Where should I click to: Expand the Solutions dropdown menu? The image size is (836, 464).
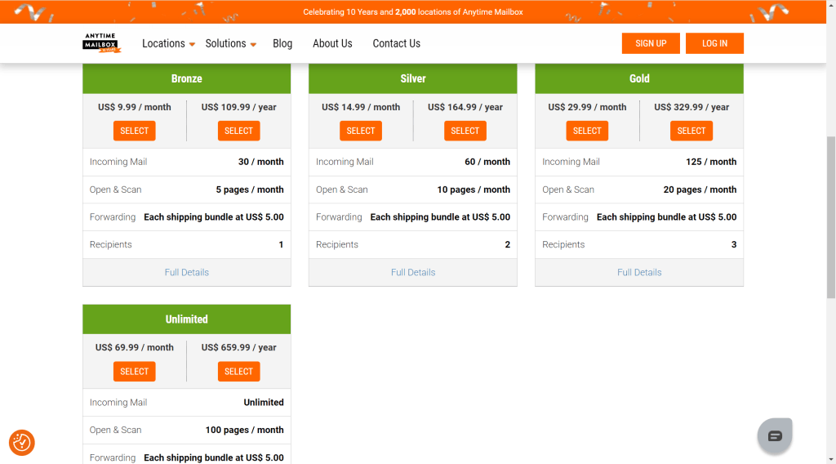(x=230, y=44)
